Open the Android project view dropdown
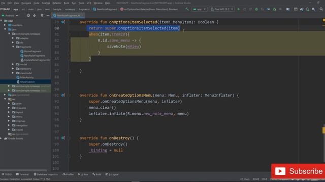 click(x=10, y=16)
